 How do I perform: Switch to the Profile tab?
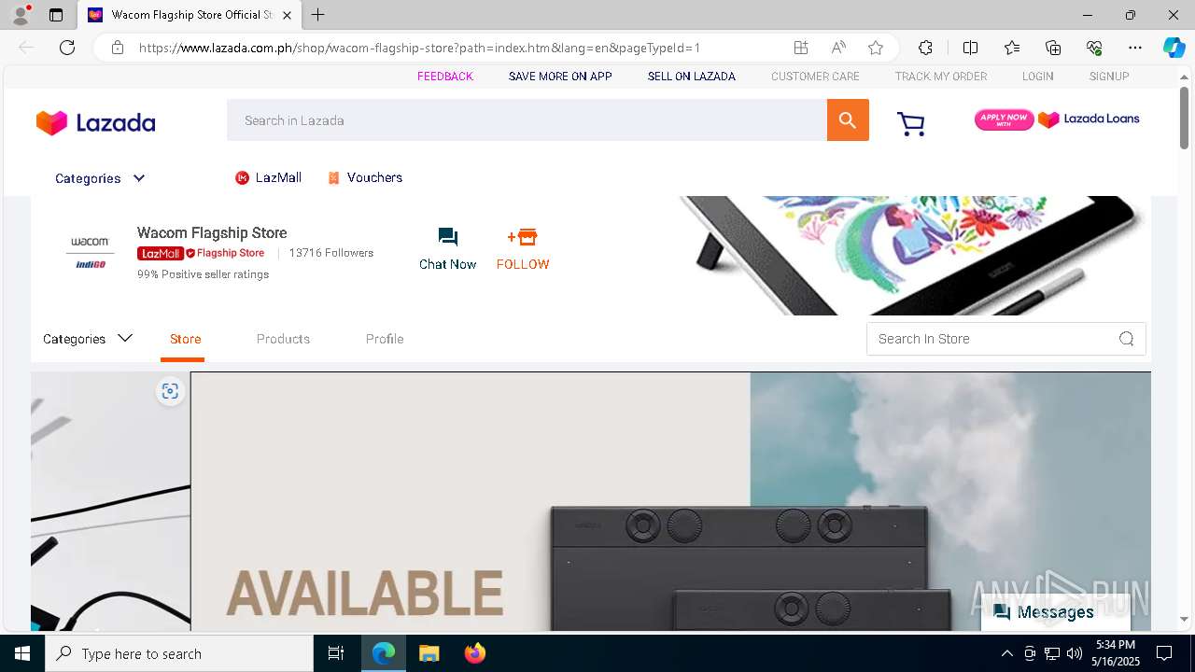[x=385, y=339]
